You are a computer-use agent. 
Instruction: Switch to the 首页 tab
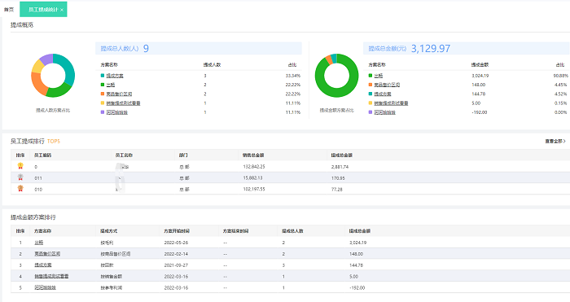pyautogui.click(x=9, y=10)
